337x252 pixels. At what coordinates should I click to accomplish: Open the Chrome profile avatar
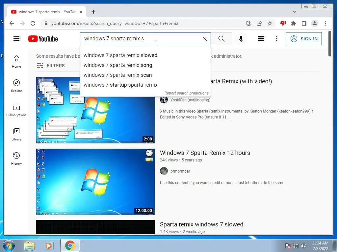(314, 23)
